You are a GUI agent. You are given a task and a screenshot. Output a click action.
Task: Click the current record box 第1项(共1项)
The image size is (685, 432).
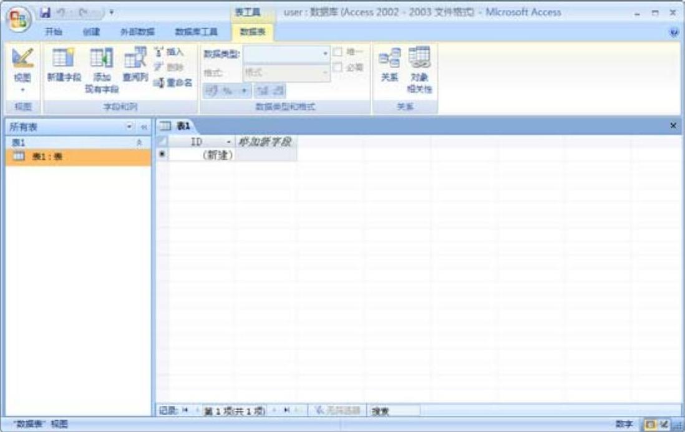pyautogui.click(x=235, y=411)
